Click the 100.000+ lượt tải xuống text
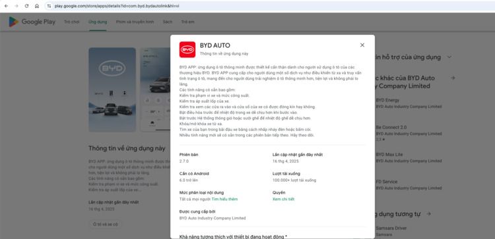 pyautogui.click(x=294, y=180)
